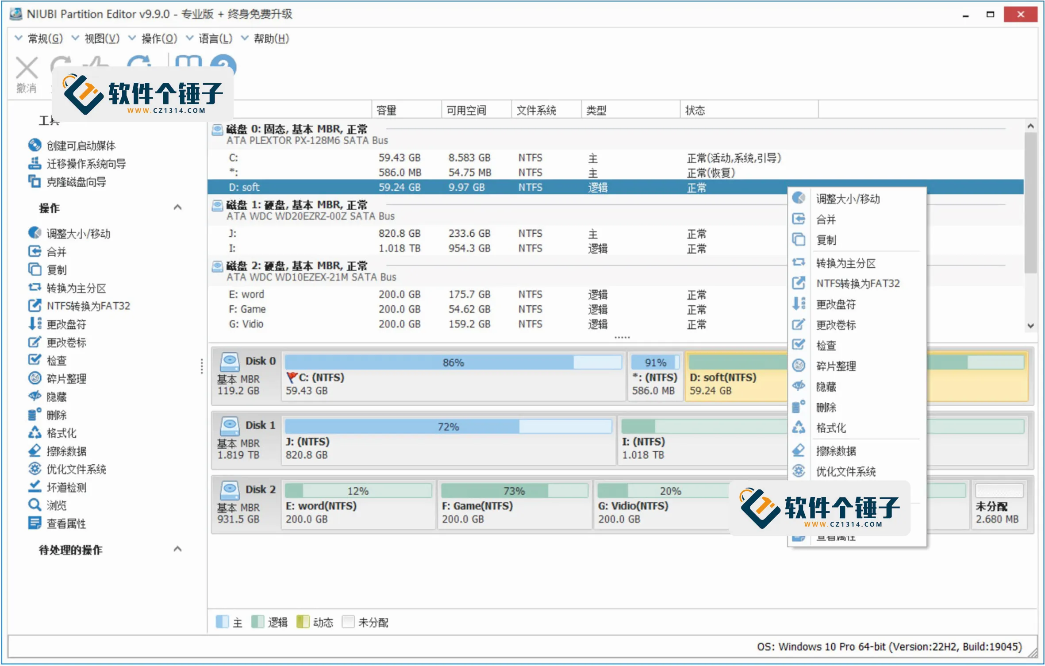Click sidebar 删除 icon
Viewport: 1045px width, 666px height.
(35, 414)
